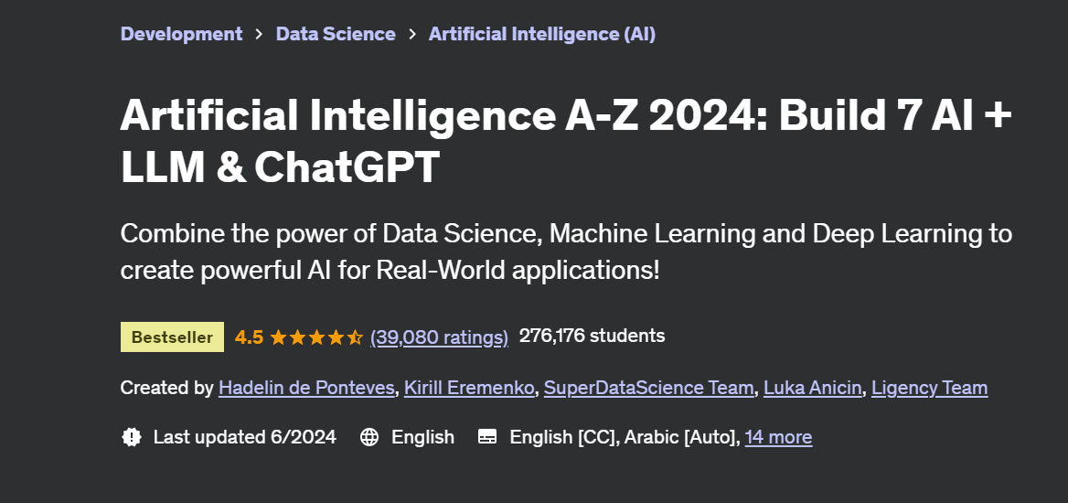Expand the 14 more caption languages
This screenshot has height=503, width=1068.
coord(778,437)
